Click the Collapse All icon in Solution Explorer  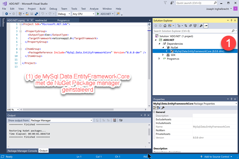click(x=190, y=26)
